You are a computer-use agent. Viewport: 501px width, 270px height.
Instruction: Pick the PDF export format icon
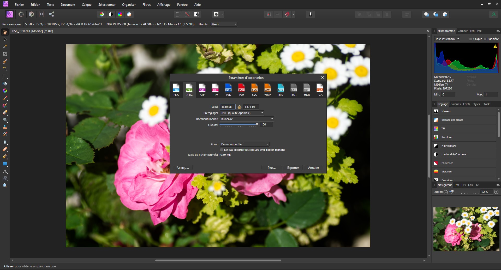coord(241,89)
